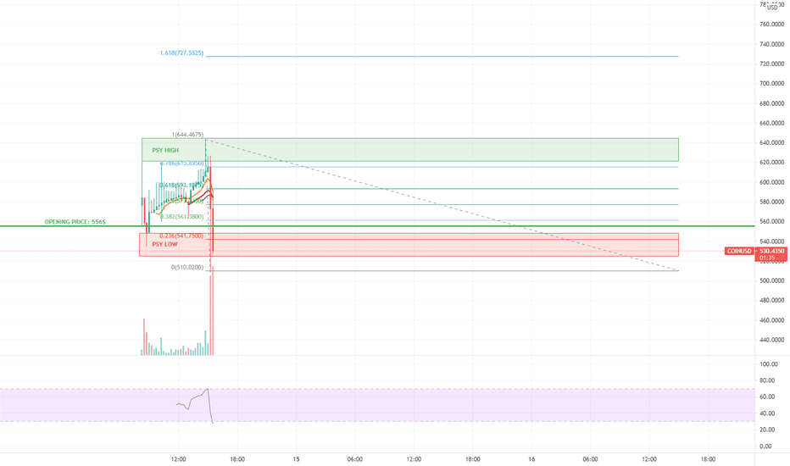Click the 40.00 RSI scale value
The width and height of the screenshot is (790, 466).
[767, 413]
